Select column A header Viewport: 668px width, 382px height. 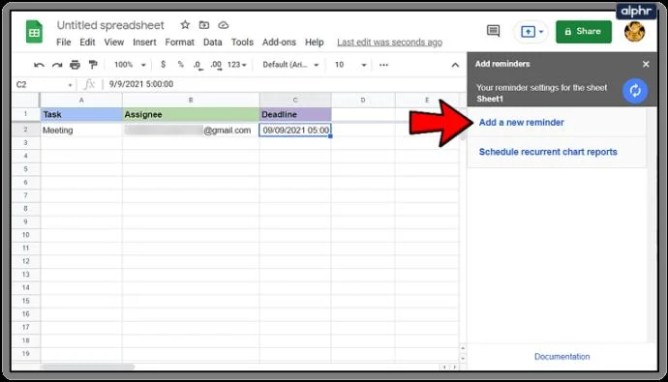81,100
